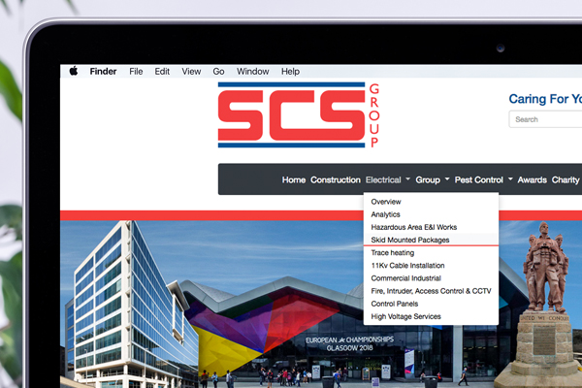This screenshot has width=582, height=388.
Task: Expand the Pest Control dropdown
Action: click(x=483, y=179)
